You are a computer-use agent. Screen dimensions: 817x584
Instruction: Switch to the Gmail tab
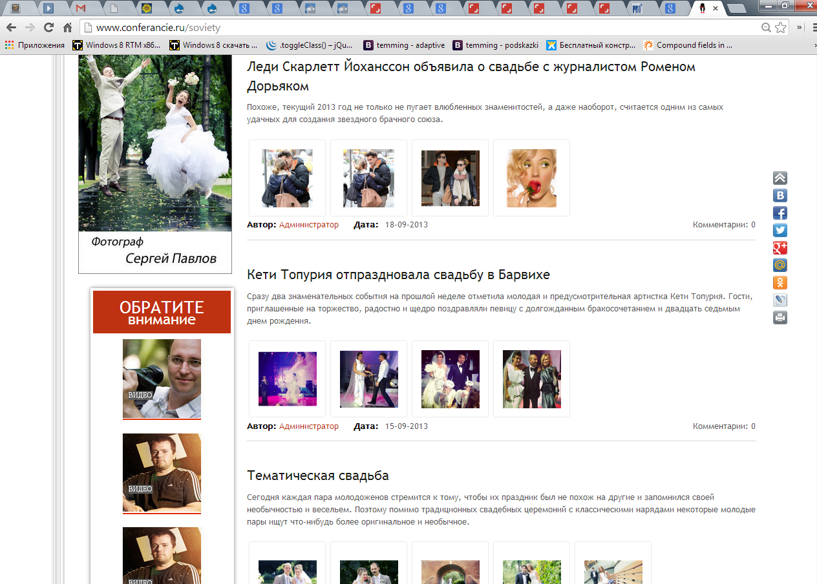click(x=81, y=8)
